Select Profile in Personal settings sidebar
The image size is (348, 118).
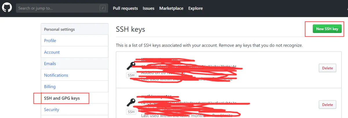click(75, 41)
